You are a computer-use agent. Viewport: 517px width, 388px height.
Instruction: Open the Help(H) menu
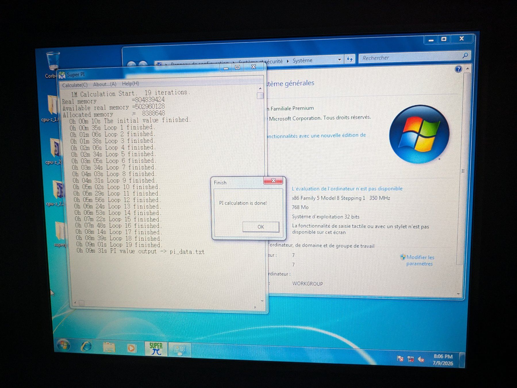tap(130, 84)
